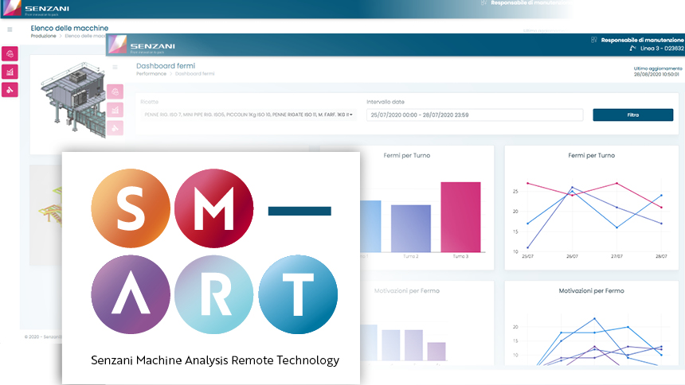This screenshot has height=385, width=685.
Task: Click the pink Turno 3 bar
Action: (x=460, y=217)
